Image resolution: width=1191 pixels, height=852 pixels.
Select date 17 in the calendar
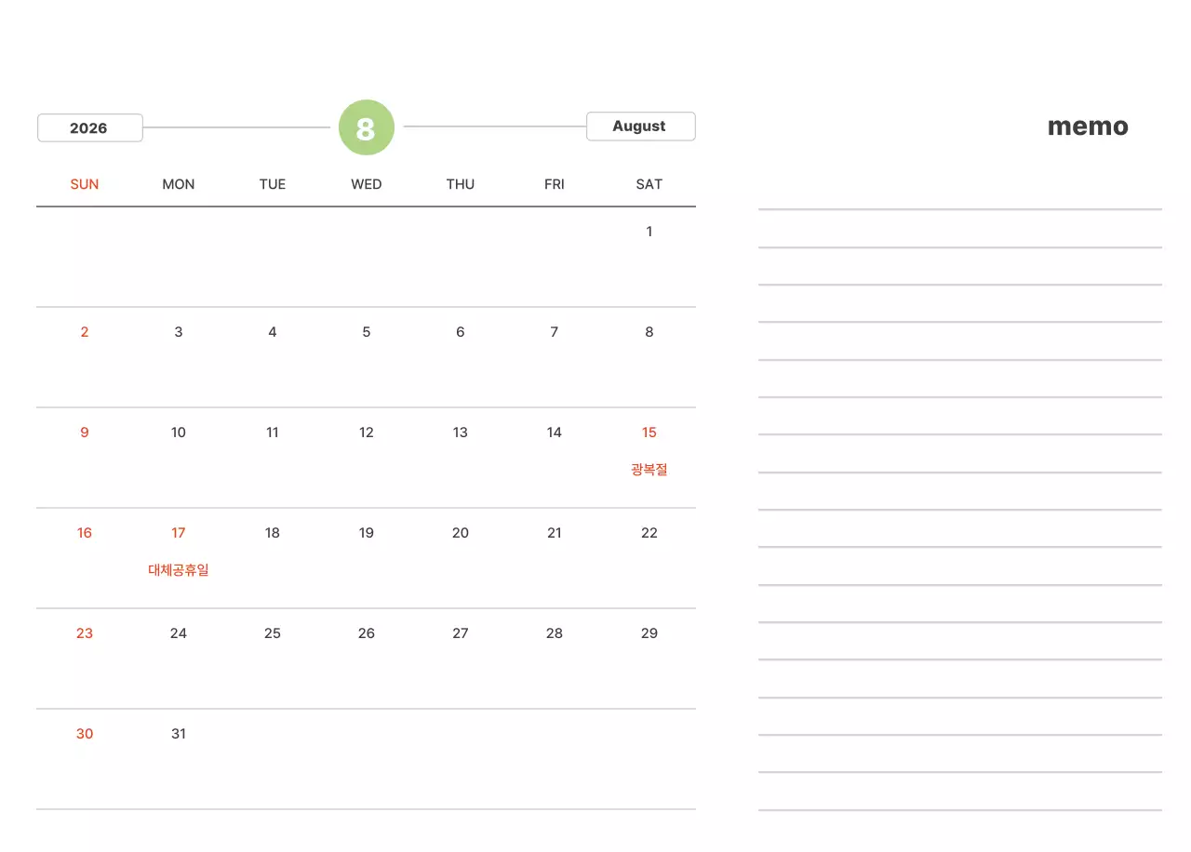coord(179,533)
